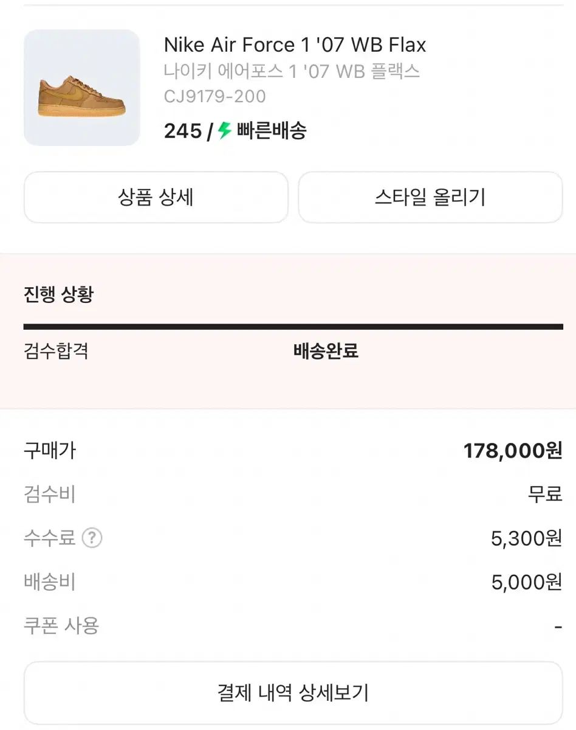576x730 pixels.
Task: Tap the 스타일 올리기 button
Action: (x=430, y=197)
